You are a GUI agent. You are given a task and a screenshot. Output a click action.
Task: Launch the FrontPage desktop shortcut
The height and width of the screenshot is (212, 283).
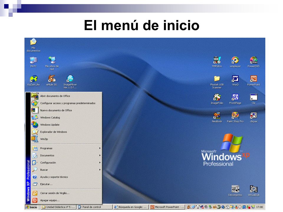click(x=235, y=99)
